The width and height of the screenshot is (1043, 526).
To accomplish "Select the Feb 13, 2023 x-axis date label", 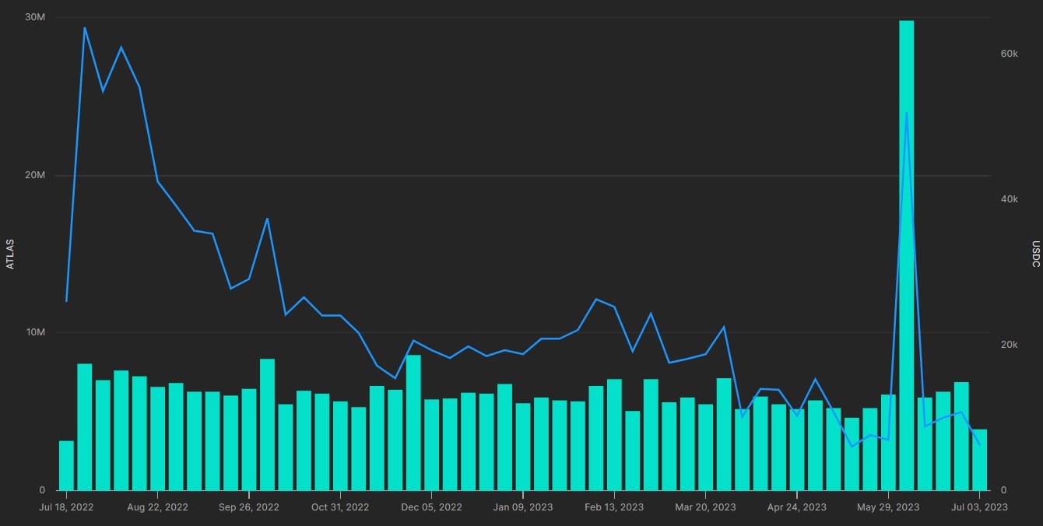I will 614,507.
